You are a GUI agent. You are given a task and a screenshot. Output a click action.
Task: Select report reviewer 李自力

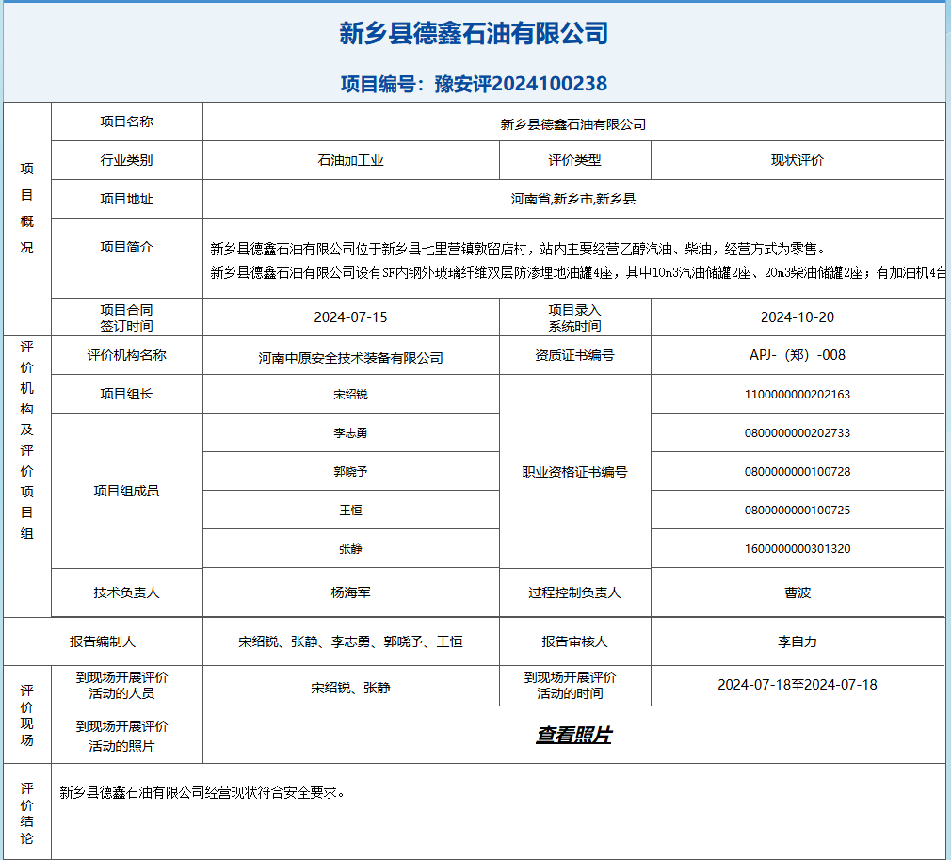[x=797, y=641]
